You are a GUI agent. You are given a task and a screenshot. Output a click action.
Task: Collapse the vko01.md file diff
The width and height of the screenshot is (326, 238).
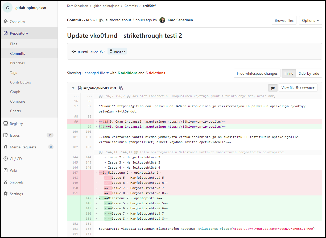click(x=73, y=88)
